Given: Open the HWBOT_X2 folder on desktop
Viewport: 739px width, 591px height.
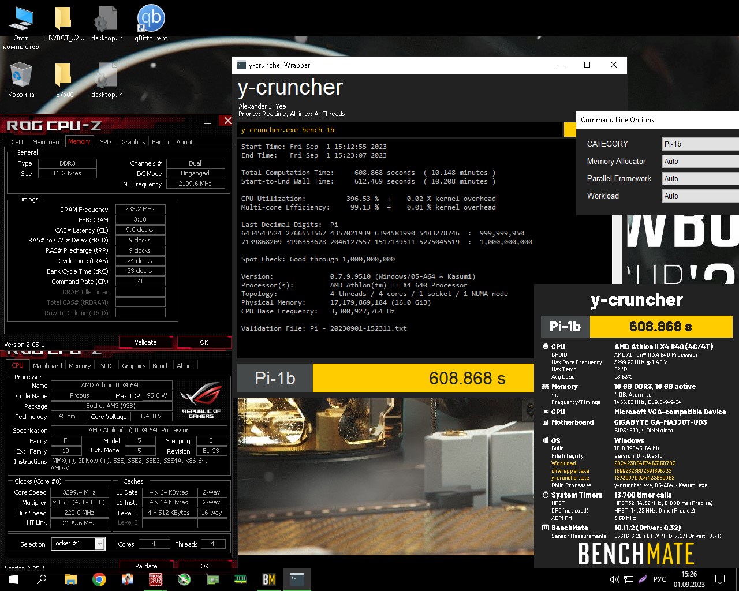Looking at the screenshot, I should [x=64, y=24].
